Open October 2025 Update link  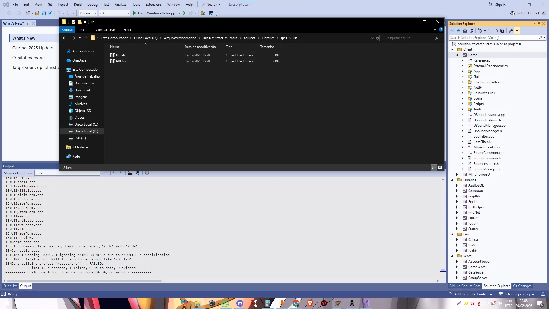click(x=33, y=48)
